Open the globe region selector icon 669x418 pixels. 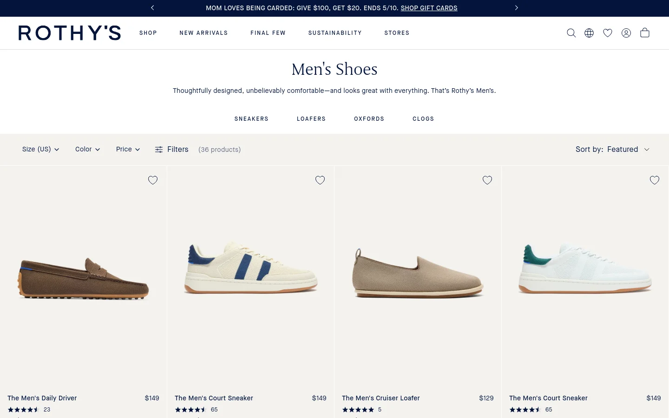coord(589,33)
